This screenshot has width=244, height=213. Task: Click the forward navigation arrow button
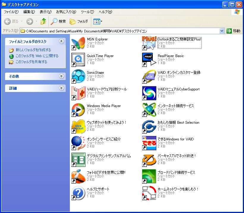29,21
